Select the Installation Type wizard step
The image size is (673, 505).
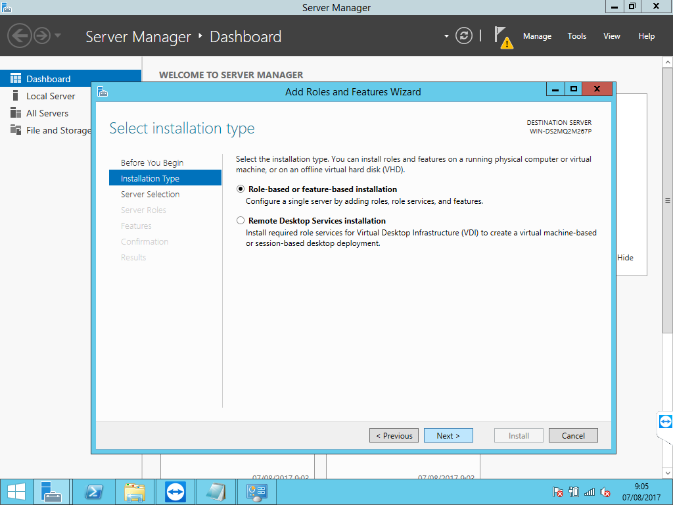165,178
